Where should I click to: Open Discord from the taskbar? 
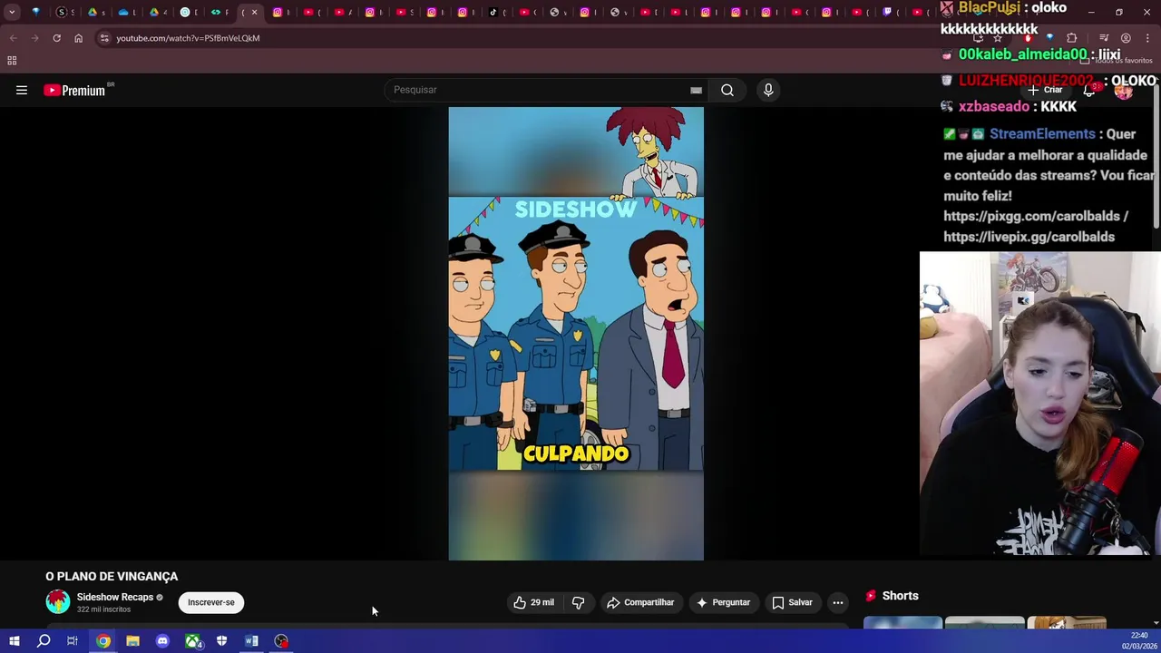pos(162,641)
